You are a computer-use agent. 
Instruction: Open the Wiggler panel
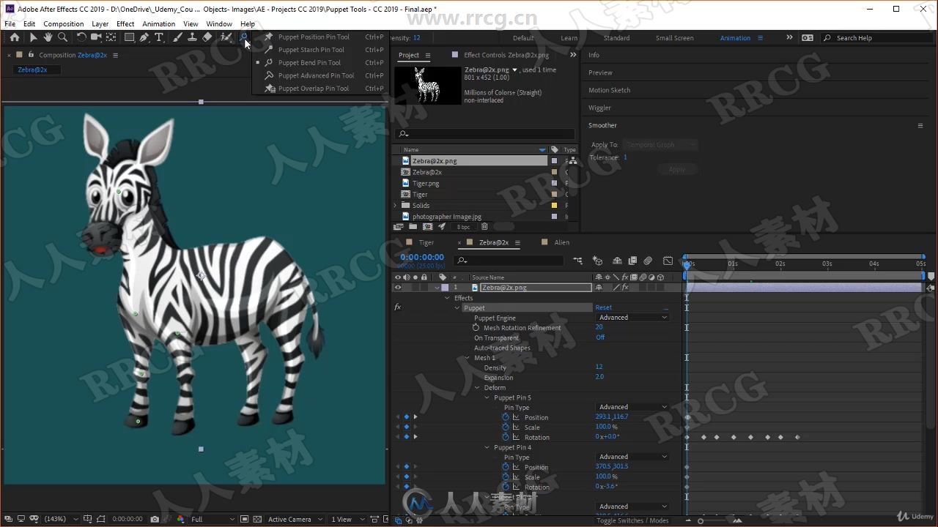coord(599,108)
